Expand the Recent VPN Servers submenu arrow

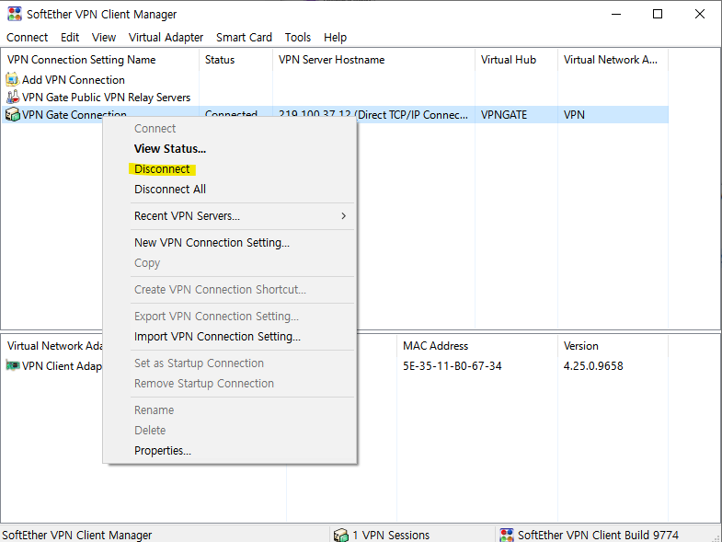tap(343, 215)
